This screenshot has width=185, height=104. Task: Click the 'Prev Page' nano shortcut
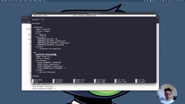[x=99, y=80]
